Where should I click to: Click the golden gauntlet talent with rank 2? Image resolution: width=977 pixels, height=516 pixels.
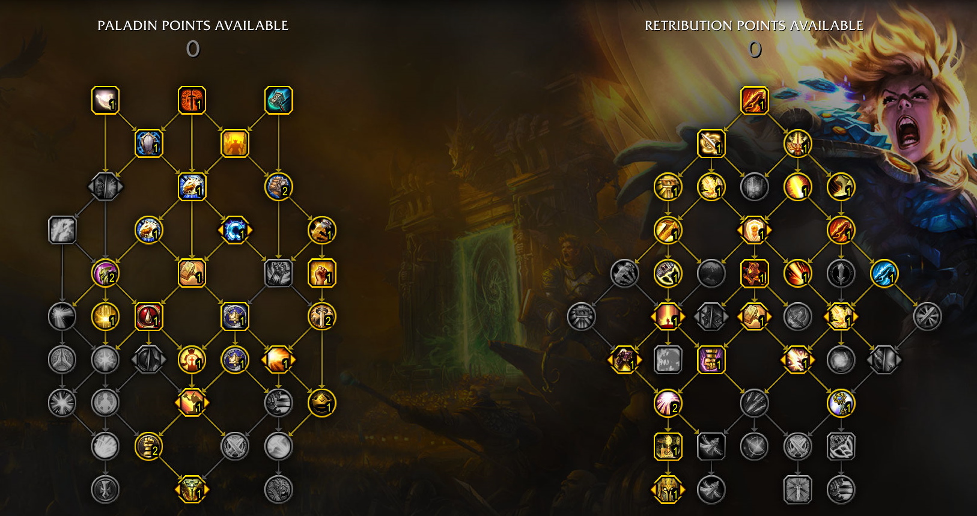tap(148, 446)
